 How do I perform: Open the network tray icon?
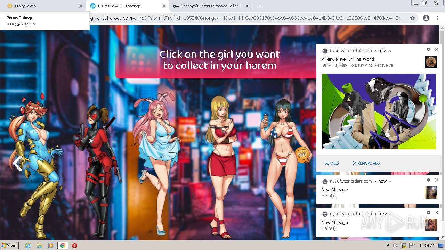pyautogui.click(x=404, y=245)
